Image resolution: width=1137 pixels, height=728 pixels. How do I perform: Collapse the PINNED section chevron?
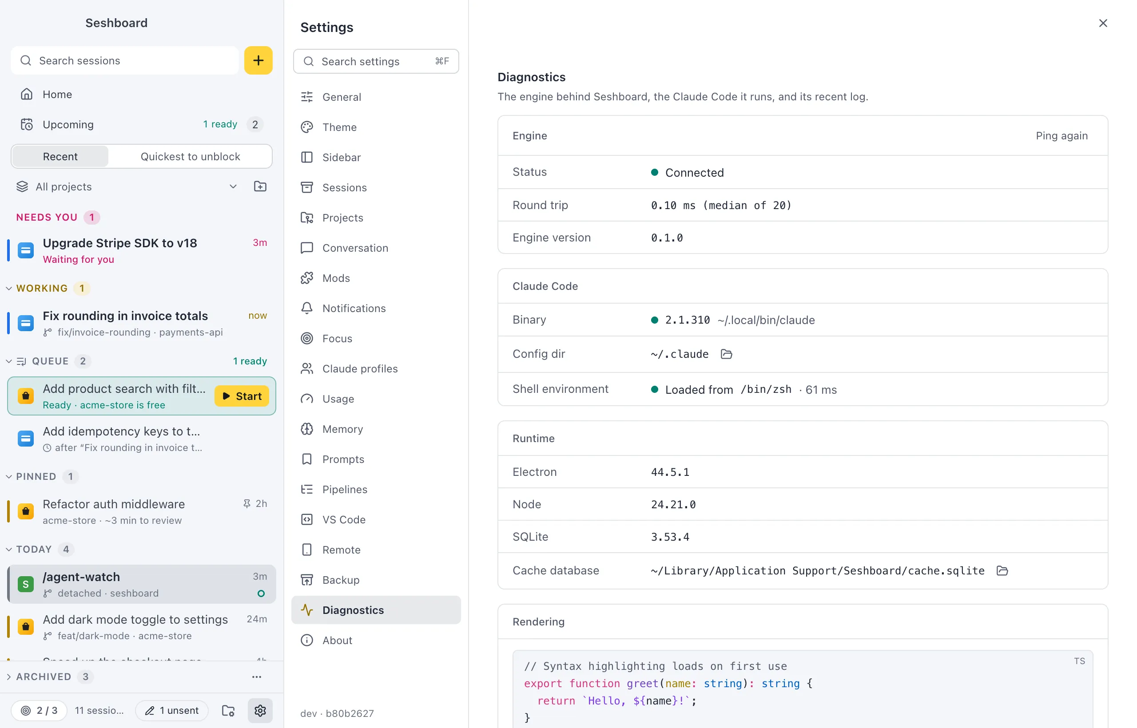tap(8, 476)
